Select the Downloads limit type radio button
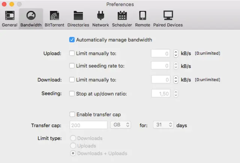240x163 pixels. pos(73,138)
